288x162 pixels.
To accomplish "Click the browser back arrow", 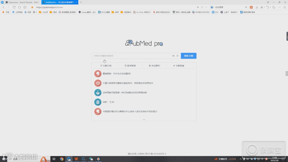I will (3, 7).
